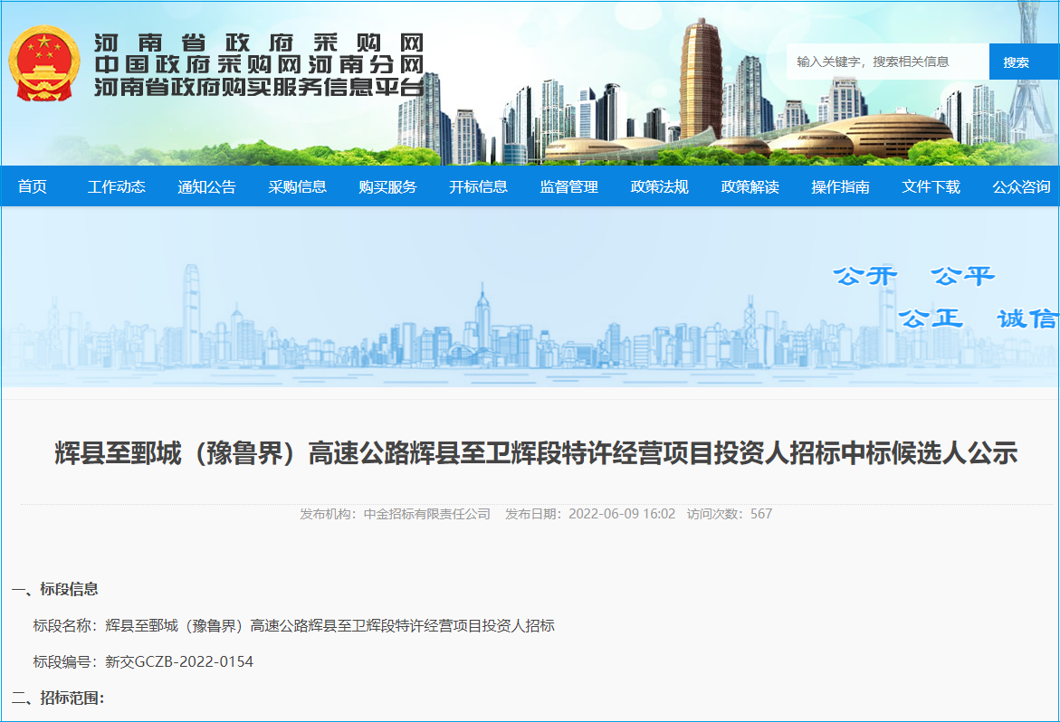Go to 操作指南 navigation item

(x=840, y=187)
